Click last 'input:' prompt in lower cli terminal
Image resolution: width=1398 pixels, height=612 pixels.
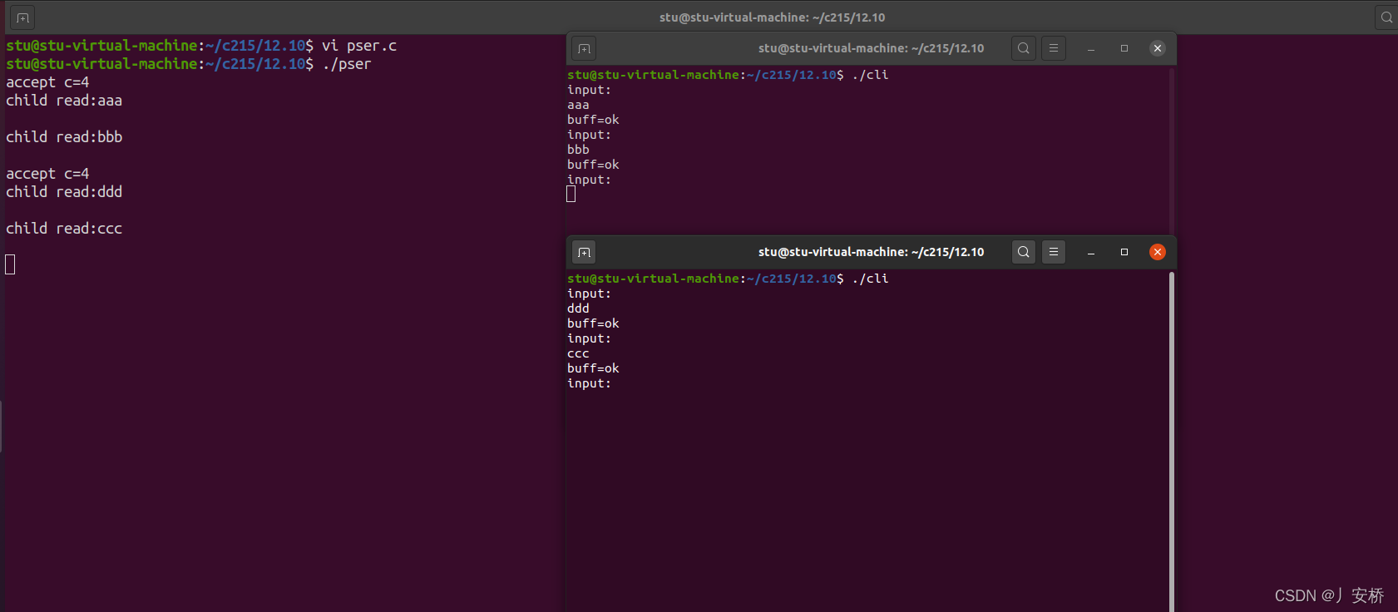[589, 383]
